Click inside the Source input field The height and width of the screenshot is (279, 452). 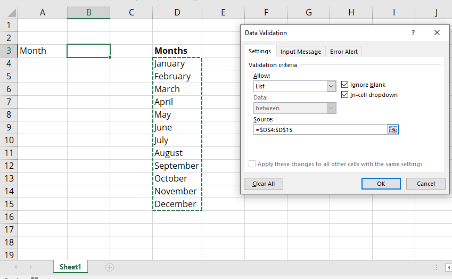coord(319,129)
